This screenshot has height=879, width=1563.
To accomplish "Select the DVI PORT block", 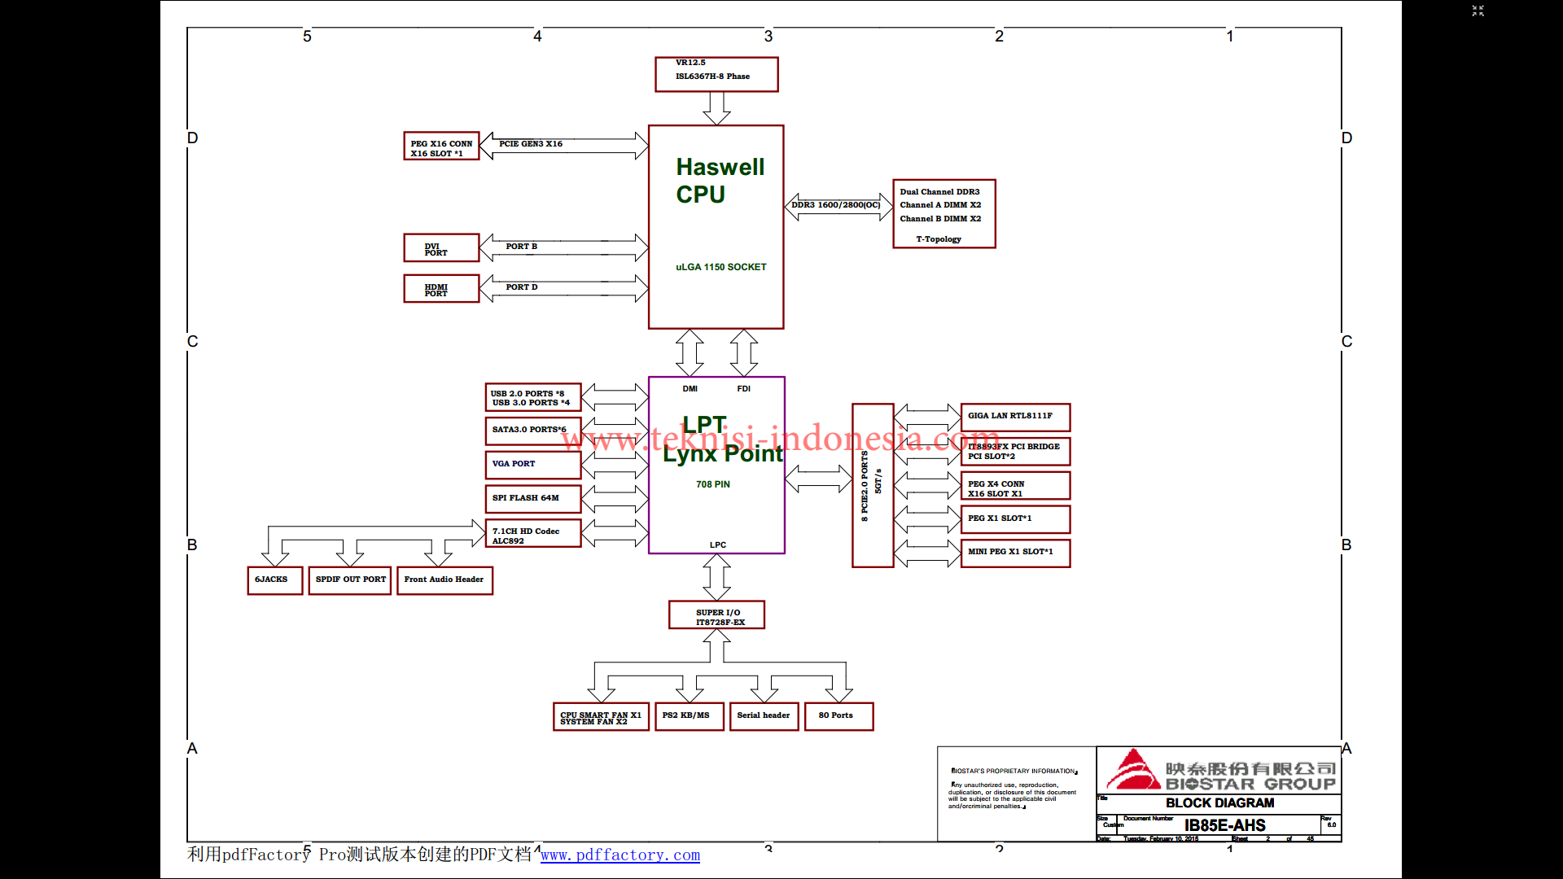I will 441,248.
